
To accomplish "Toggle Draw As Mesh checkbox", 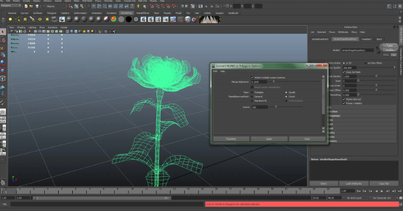I will [x=344, y=72].
